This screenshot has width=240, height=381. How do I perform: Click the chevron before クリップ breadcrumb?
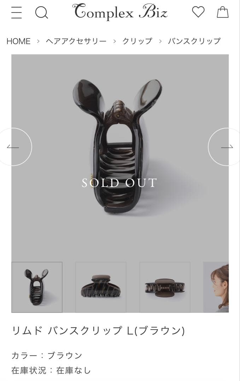[115, 41]
